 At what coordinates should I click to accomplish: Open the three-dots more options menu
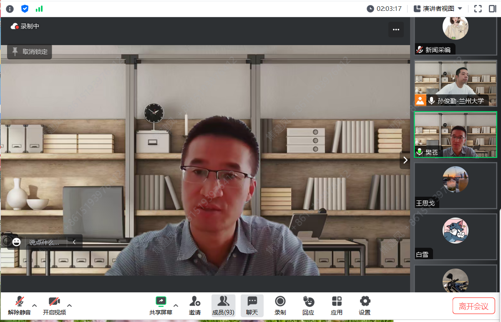pyautogui.click(x=396, y=30)
